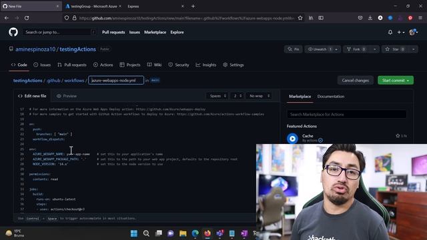Switch to Edit new file tab
427x240 pixels.
point(32,96)
